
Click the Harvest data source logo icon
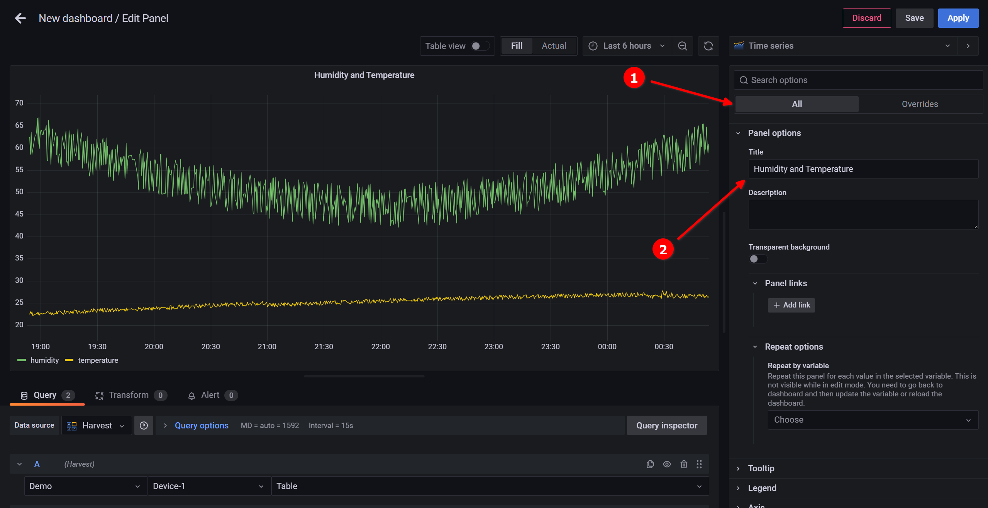(x=72, y=426)
